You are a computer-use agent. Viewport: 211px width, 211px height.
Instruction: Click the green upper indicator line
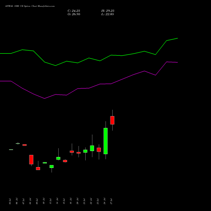point(89,58)
